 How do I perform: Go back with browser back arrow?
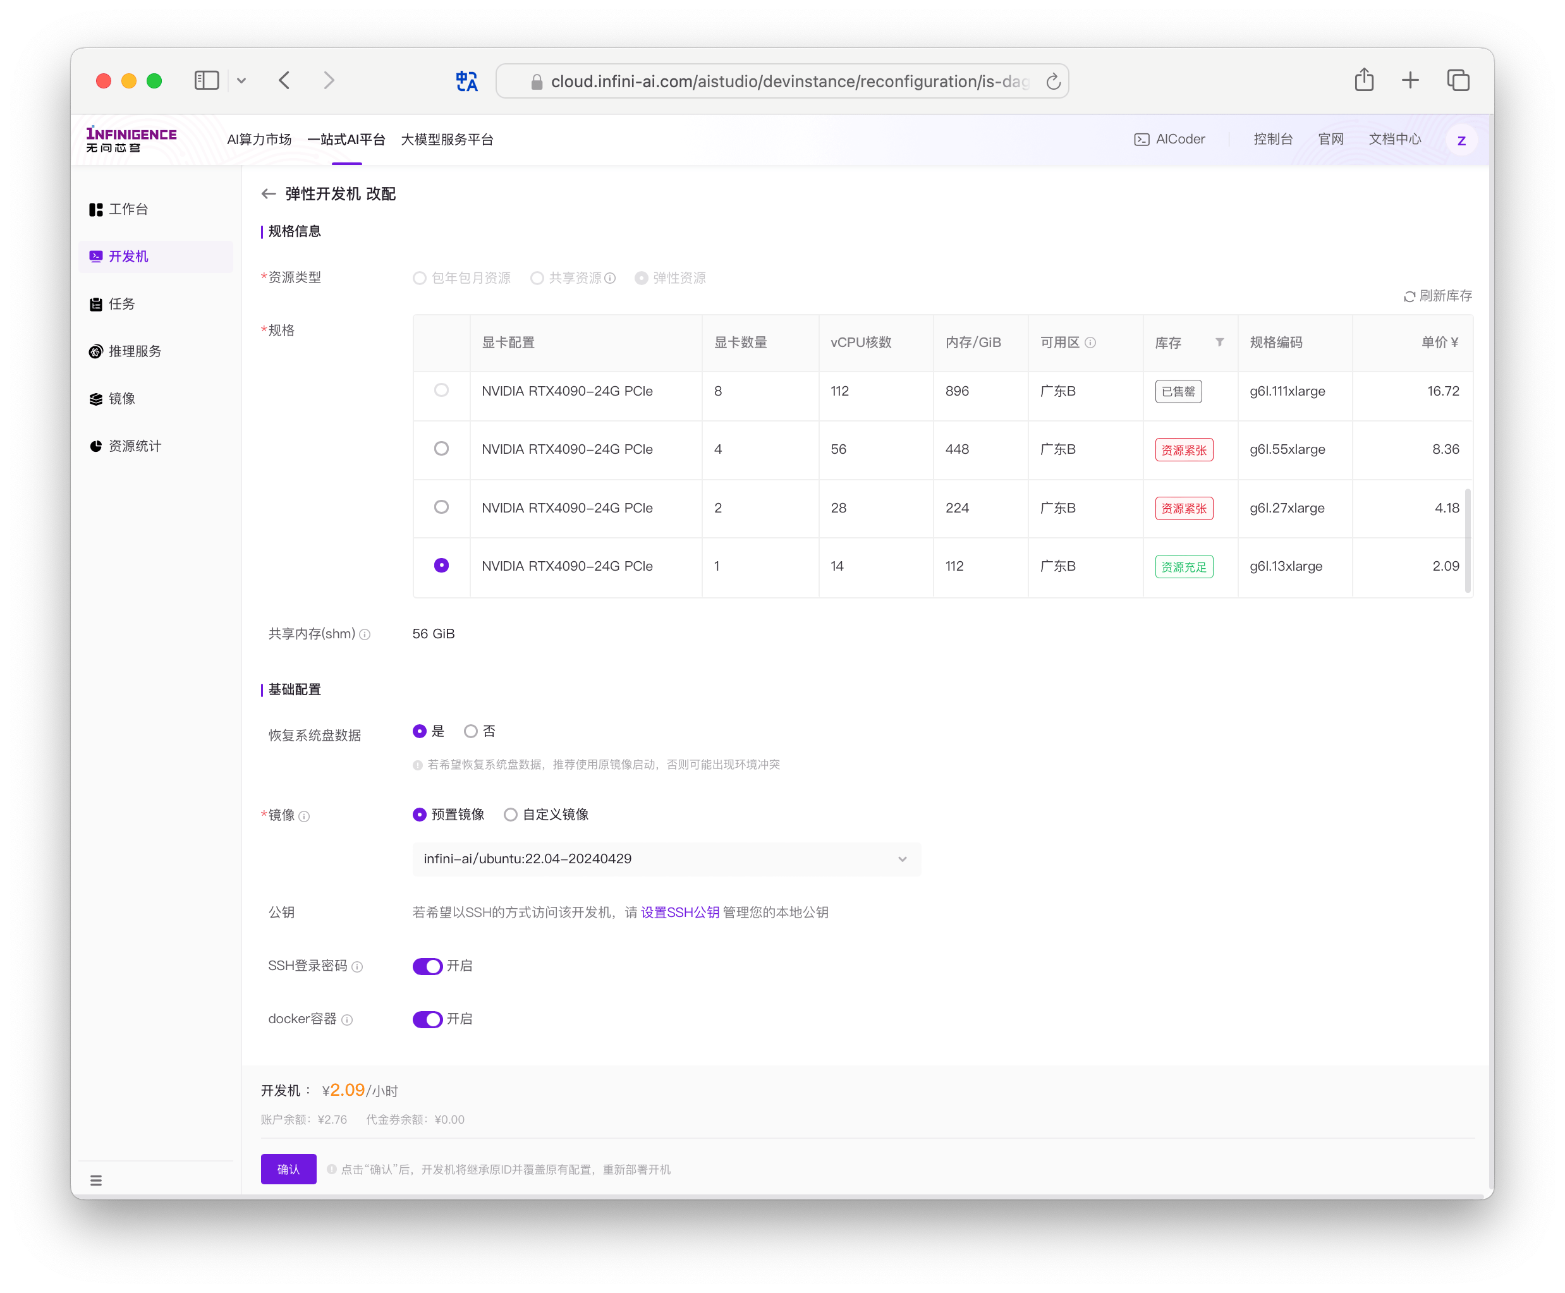tap(284, 80)
